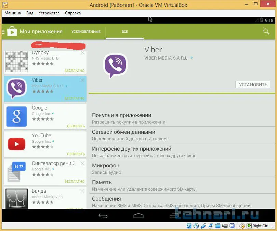Click the VirtualBox USB devices status icon
277x231 pixels.
point(203,226)
